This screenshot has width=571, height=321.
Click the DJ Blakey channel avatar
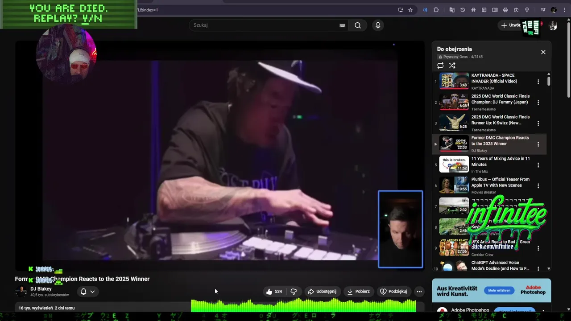[x=21, y=292]
